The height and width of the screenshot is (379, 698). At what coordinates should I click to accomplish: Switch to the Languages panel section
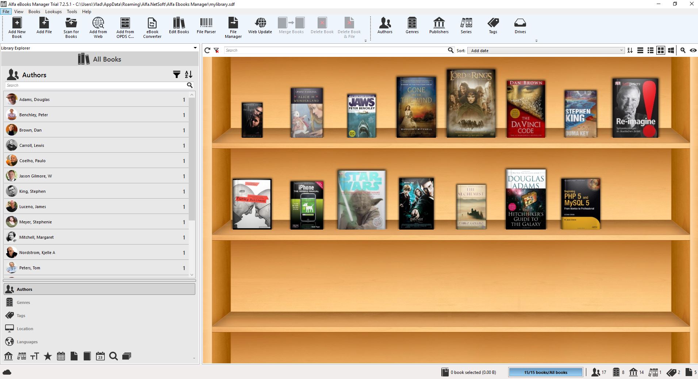coord(99,341)
